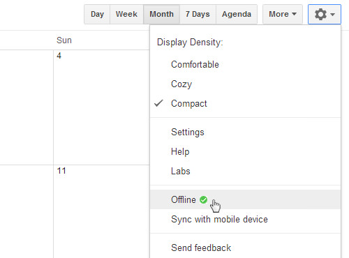The width and height of the screenshot is (349, 258).
Task: Click Send feedback in the menu
Action: [246, 248]
